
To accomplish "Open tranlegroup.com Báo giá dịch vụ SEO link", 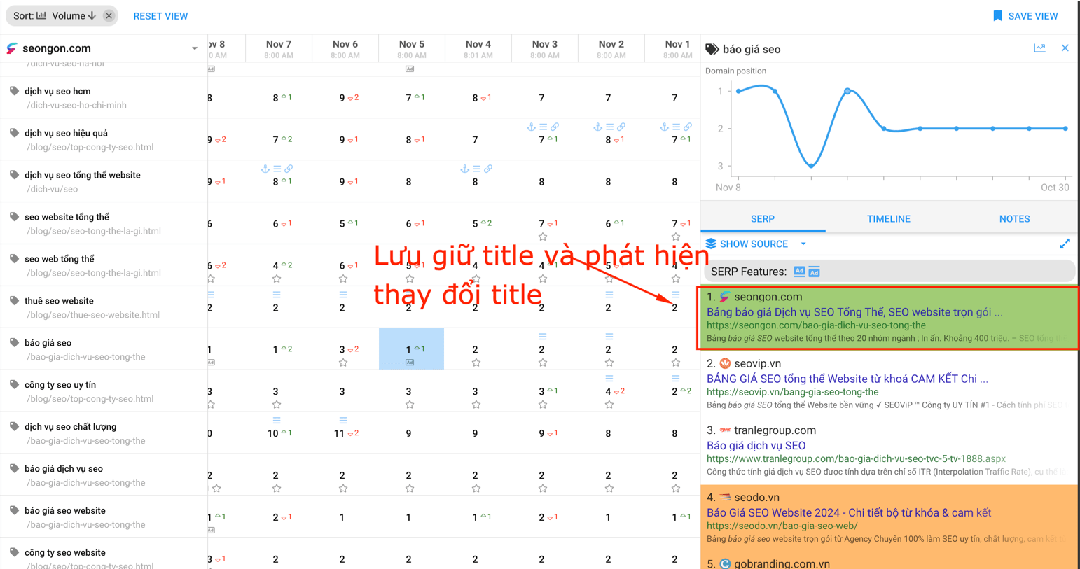I will 756,445.
